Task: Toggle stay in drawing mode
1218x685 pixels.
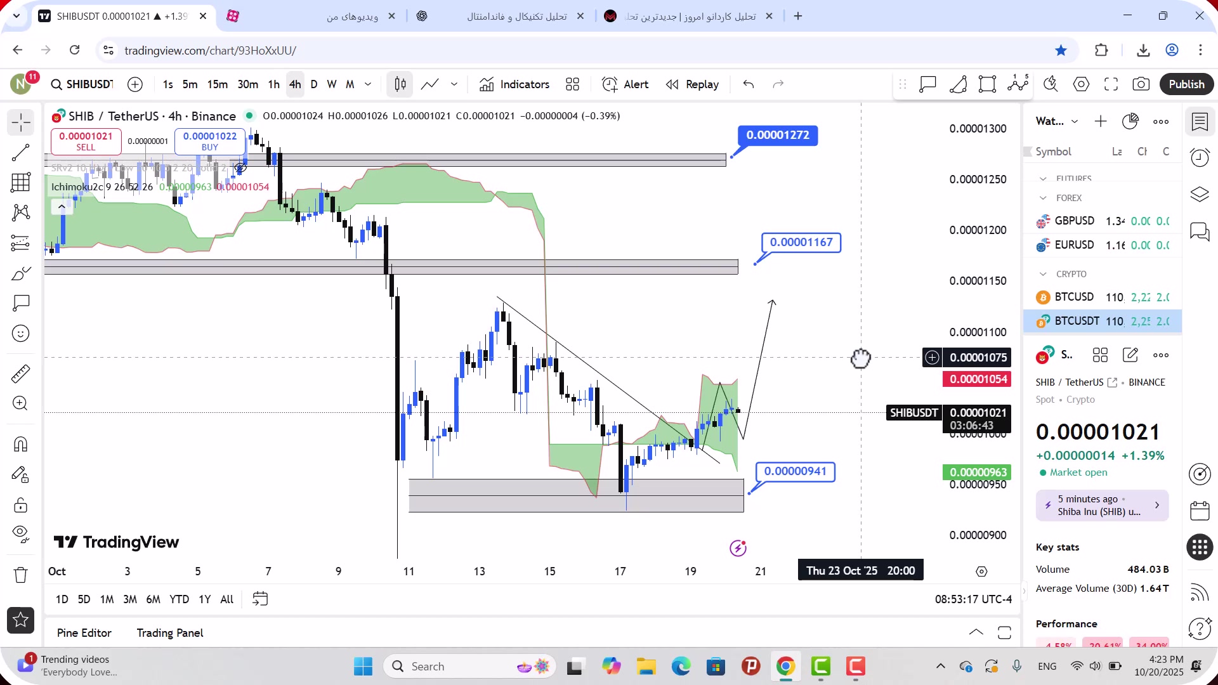Action: click(x=20, y=474)
